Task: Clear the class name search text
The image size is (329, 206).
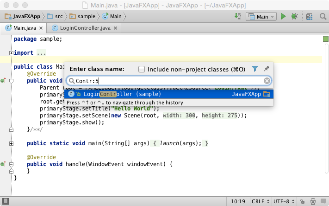Action: 267,81
